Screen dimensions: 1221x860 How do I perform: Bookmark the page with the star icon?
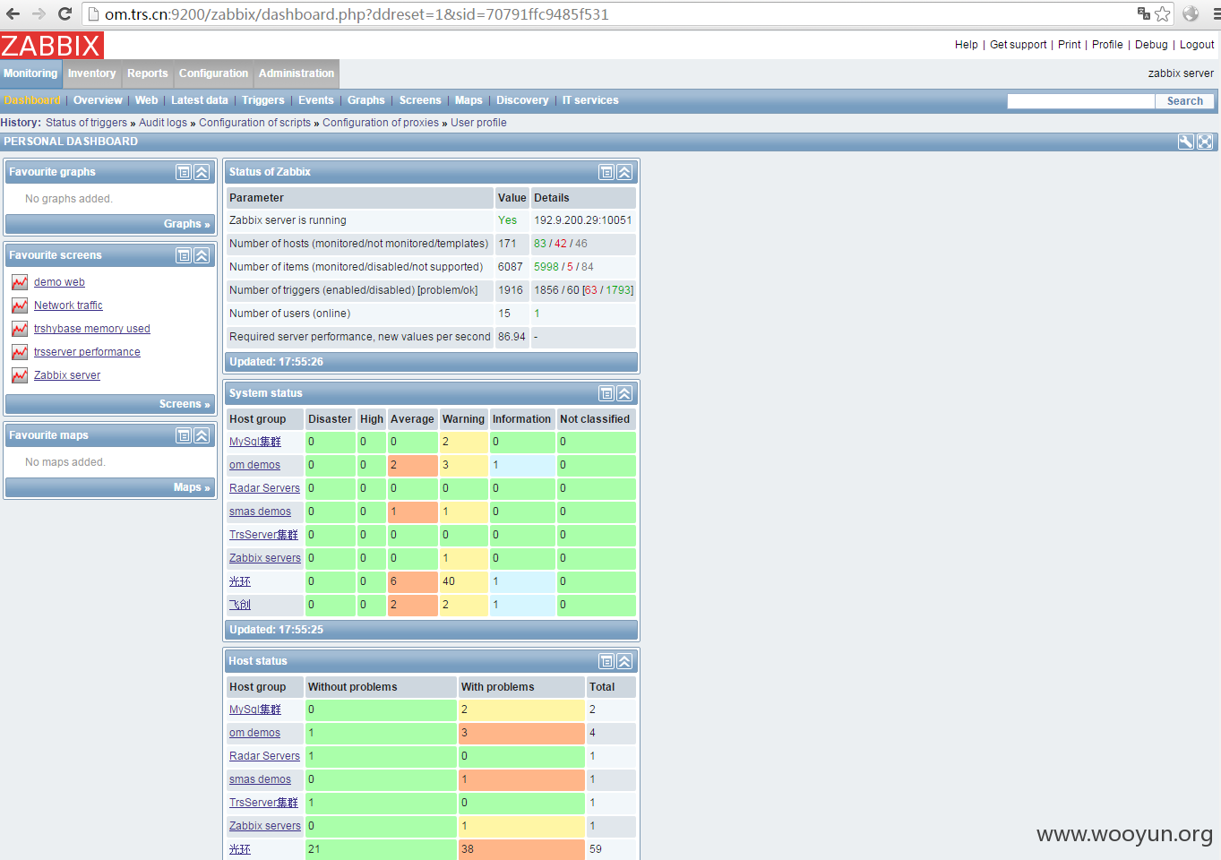pos(1163,13)
